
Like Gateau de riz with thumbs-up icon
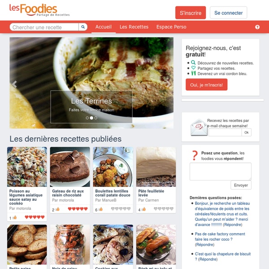(x=57, y=209)
